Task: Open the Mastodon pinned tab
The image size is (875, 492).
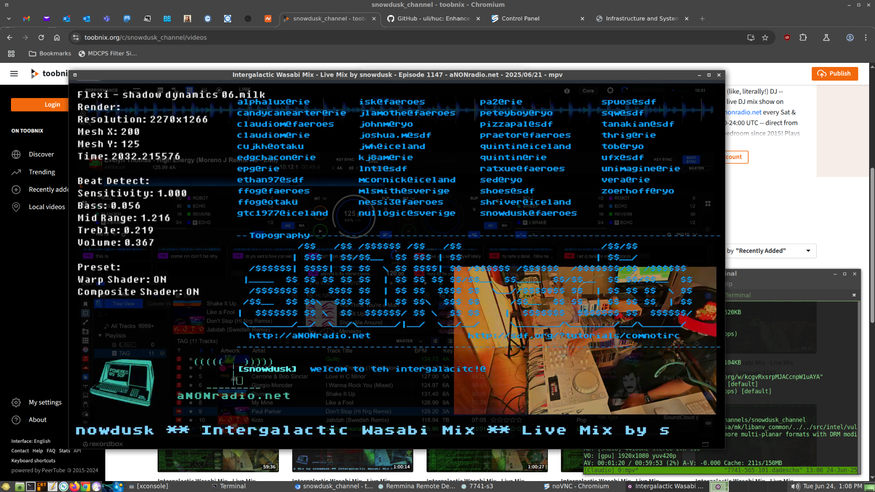Action: pyautogui.click(x=127, y=19)
